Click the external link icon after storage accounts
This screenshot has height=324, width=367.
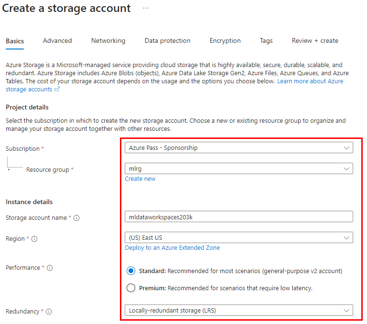57,89
